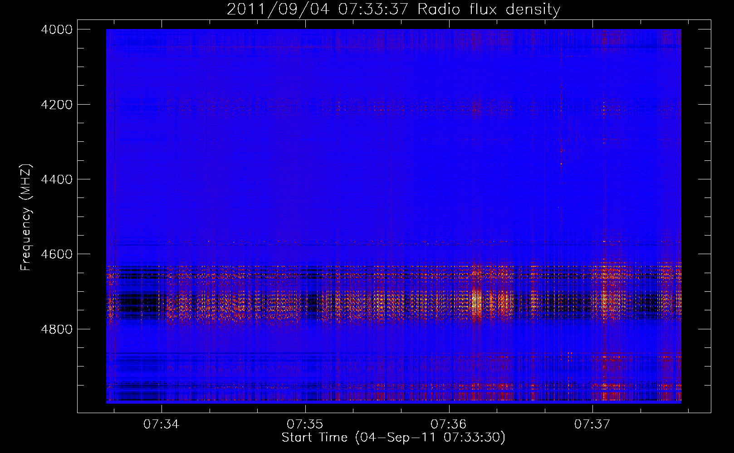The width and height of the screenshot is (734, 453).
Task: Click the "Start Time (04-Sep-11 07:33:30)" label
Action: [393, 438]
